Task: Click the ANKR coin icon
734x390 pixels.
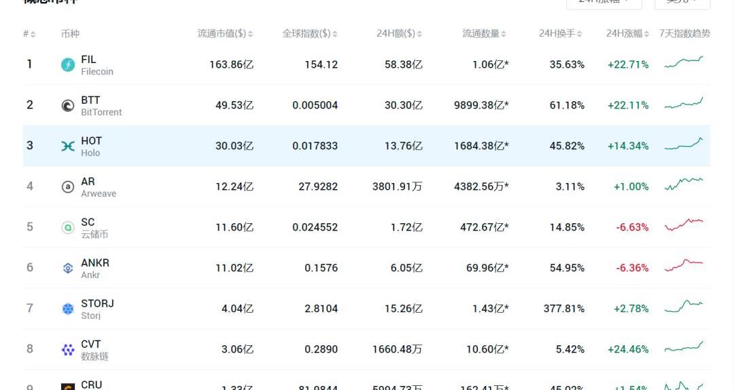Action: [68, 268]
